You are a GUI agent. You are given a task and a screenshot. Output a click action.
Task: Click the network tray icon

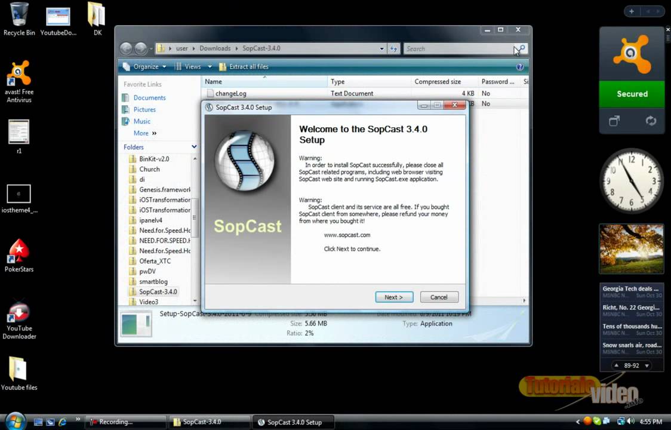click(620, 422)
